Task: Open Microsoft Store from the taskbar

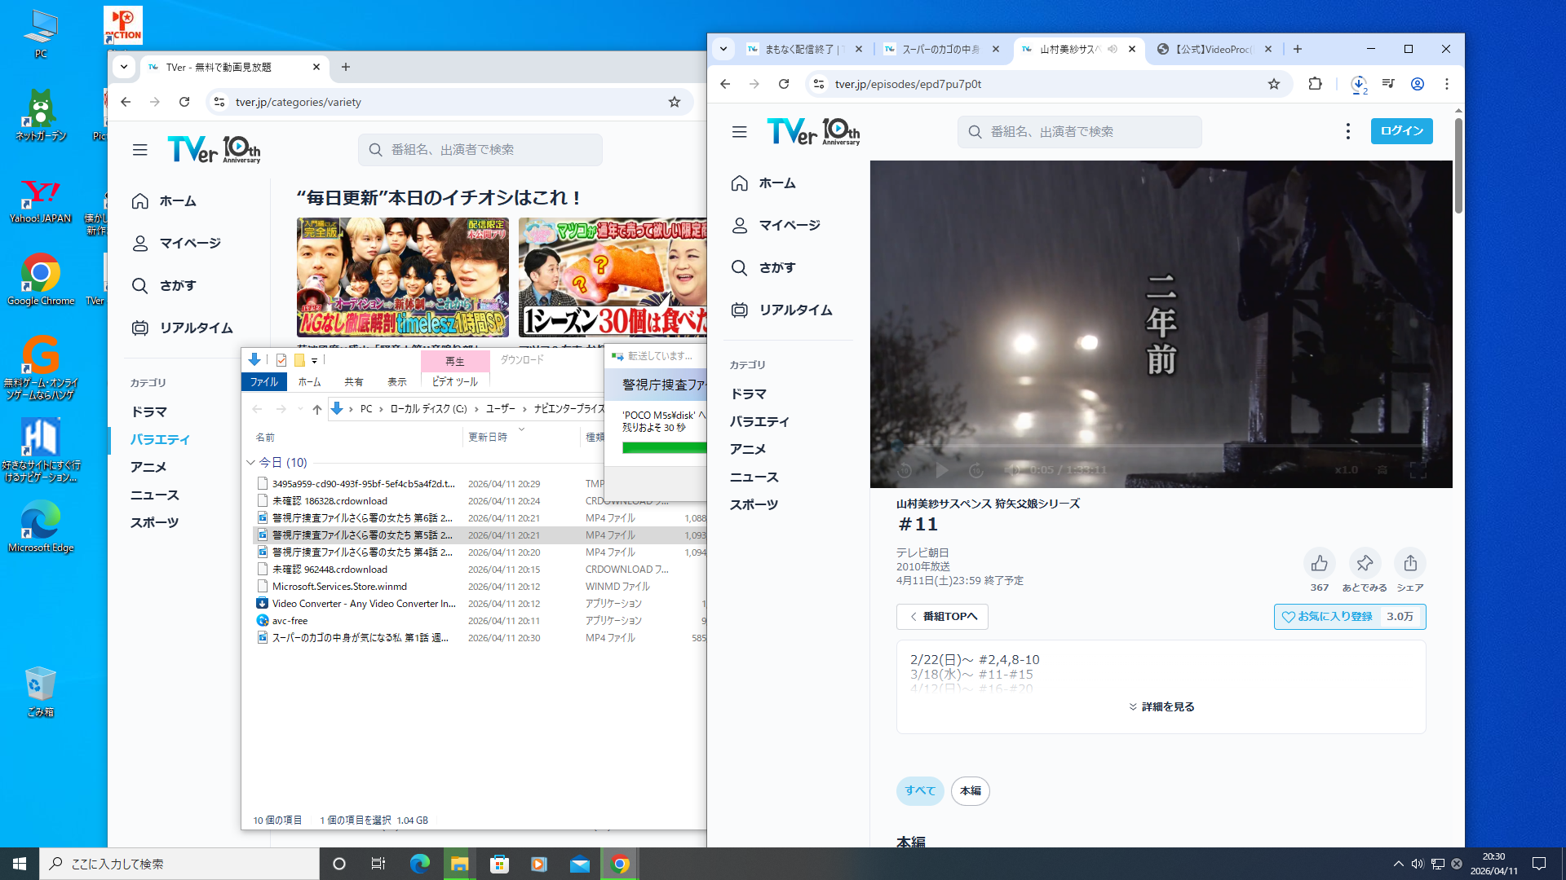Action: [x=499, y=864]
